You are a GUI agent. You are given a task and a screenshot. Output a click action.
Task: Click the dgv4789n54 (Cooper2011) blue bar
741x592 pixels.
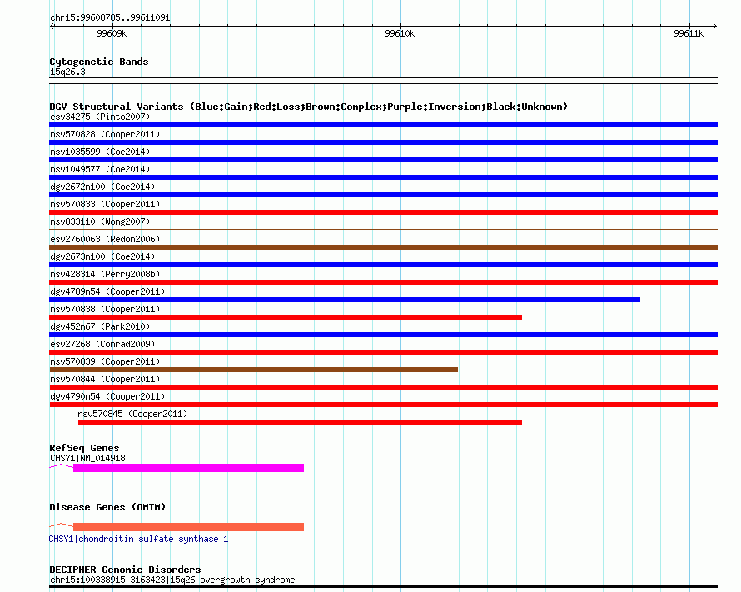point(345,300)
